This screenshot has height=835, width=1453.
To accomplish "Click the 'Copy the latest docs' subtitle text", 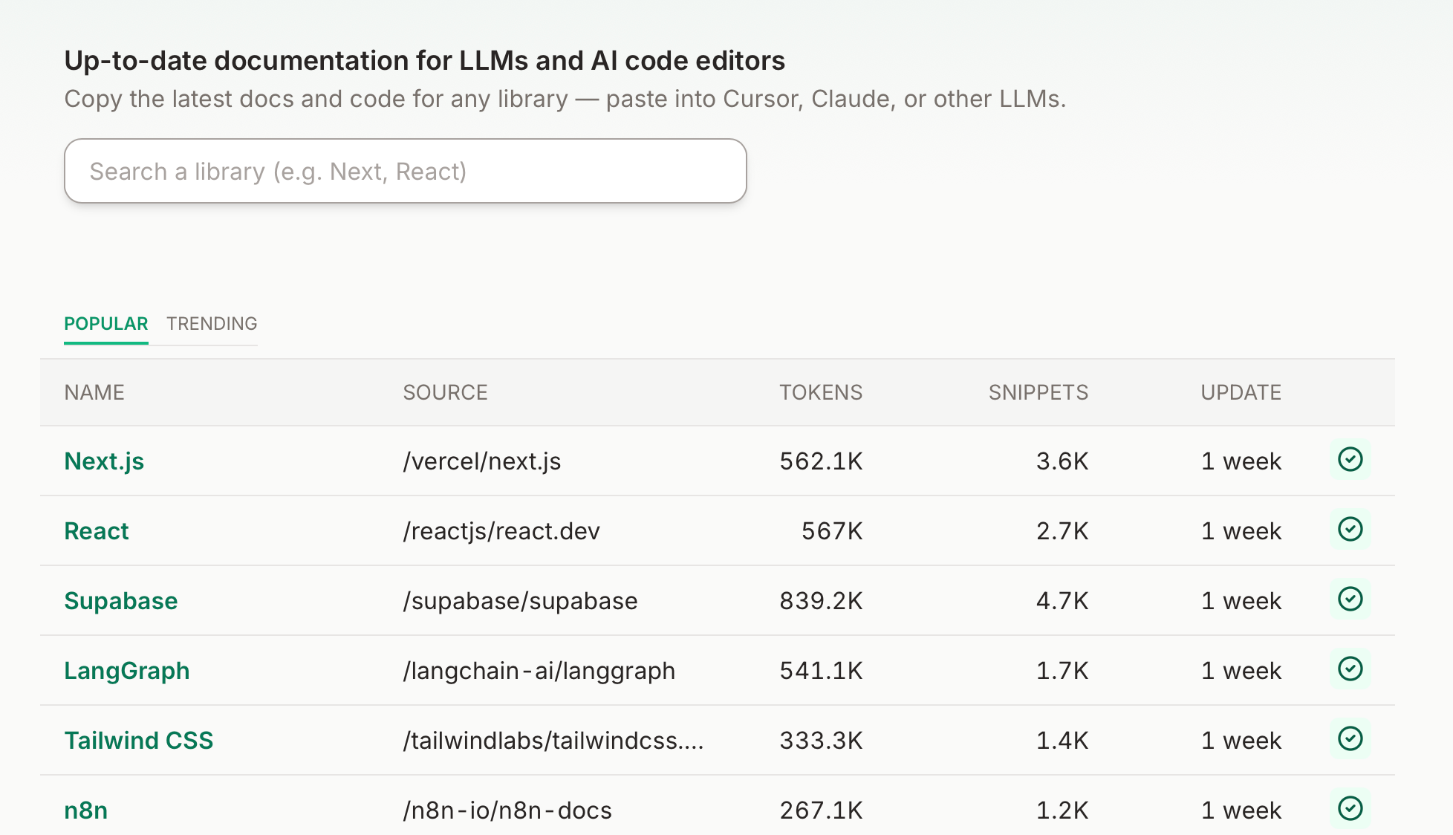I will [565, 99].
